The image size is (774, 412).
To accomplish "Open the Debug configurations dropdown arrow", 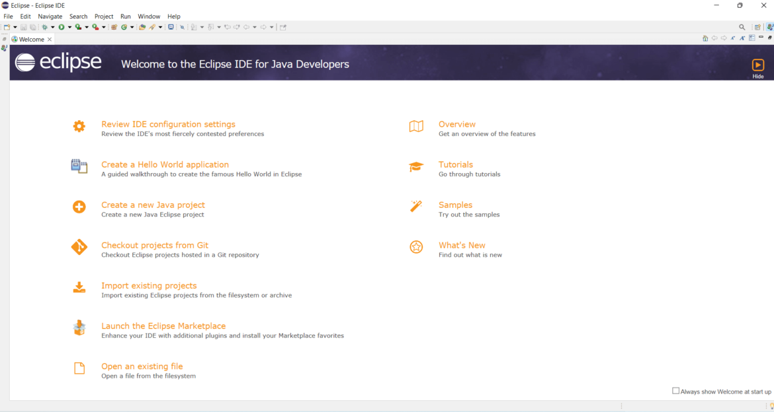I will pos(52,27).
